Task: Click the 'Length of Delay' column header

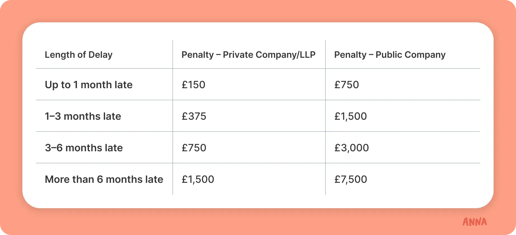Action: click(79, 55)
